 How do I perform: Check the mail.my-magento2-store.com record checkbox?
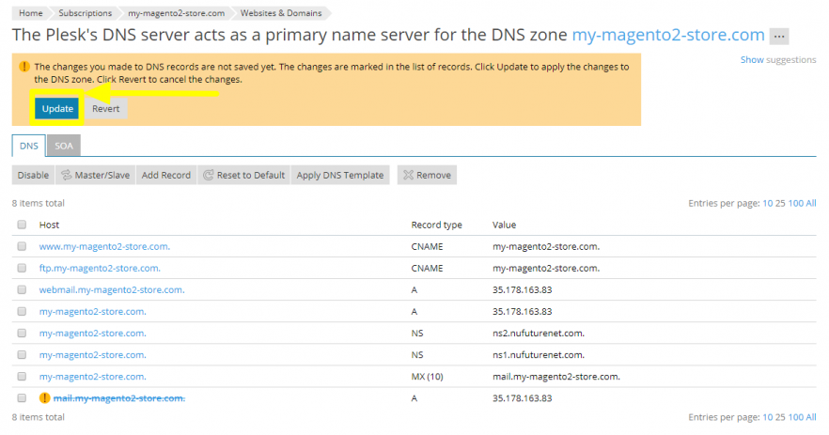pos(22,398)
